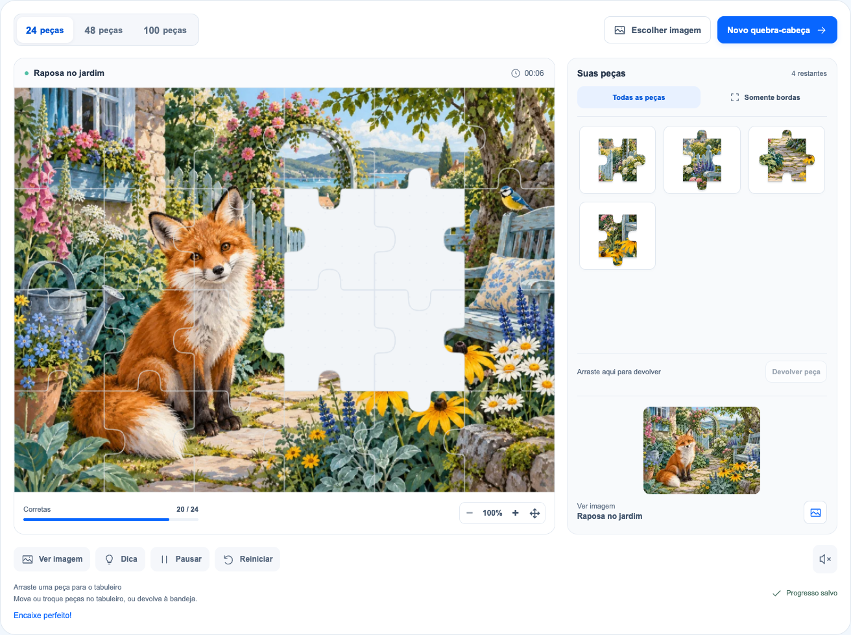Click the timer clock icon
Image resolution: width=851 pixels, height=635 pixels.
[x=516, y=73]
